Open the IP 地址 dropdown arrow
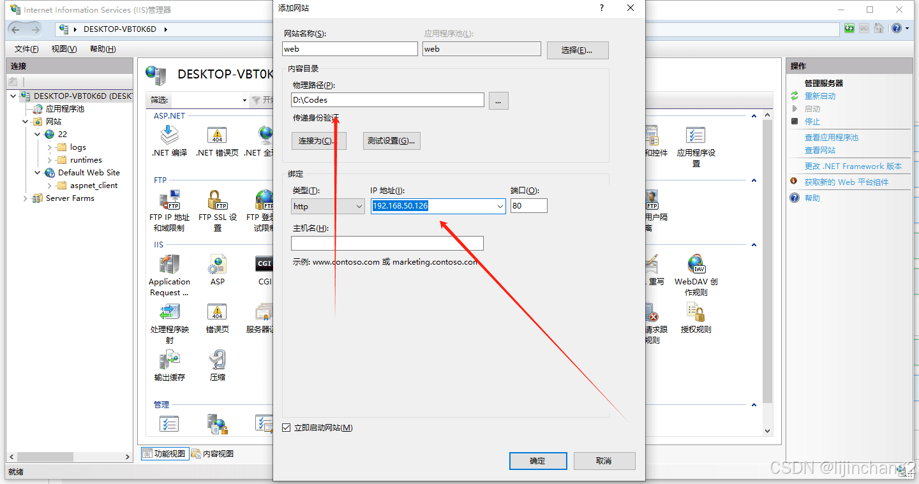This screenshot has width=919, height=484. (x=500, y=206)
